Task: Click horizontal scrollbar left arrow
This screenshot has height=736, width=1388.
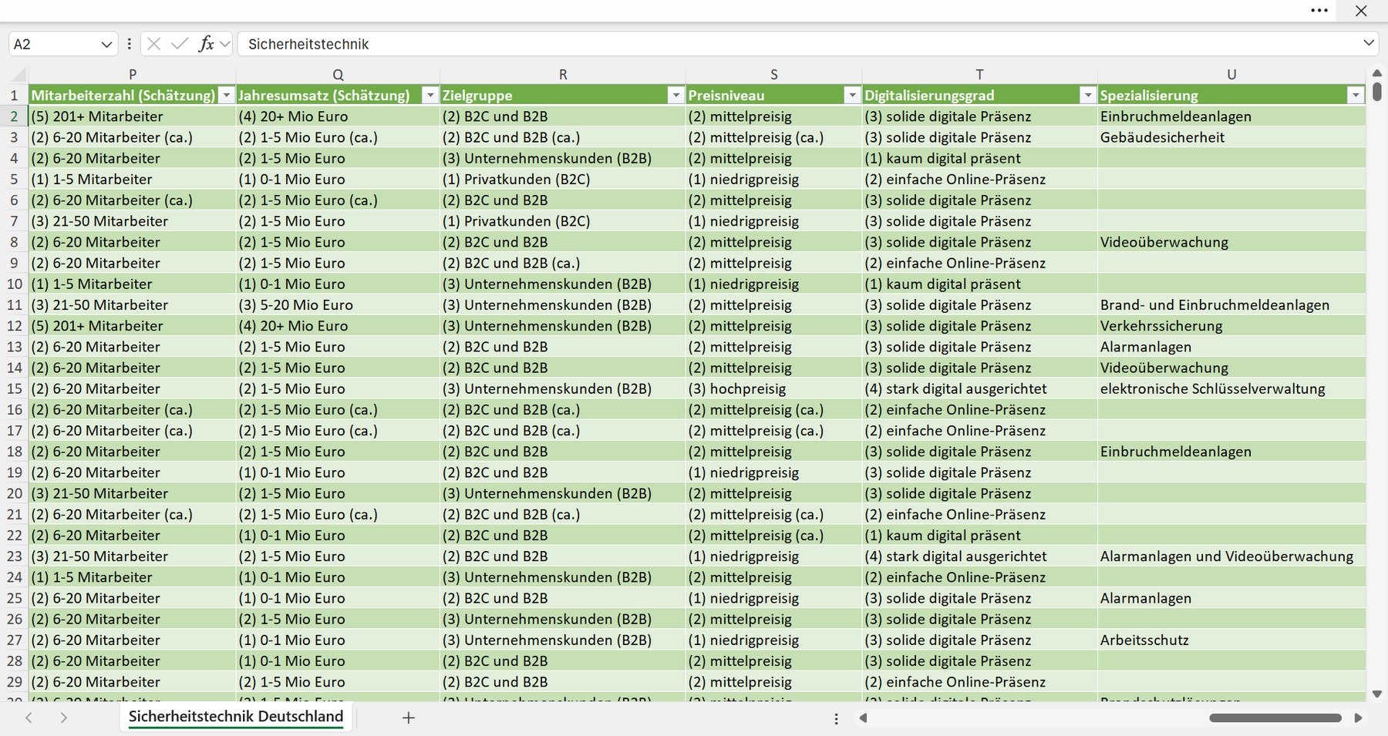Action: click(864, 718)
